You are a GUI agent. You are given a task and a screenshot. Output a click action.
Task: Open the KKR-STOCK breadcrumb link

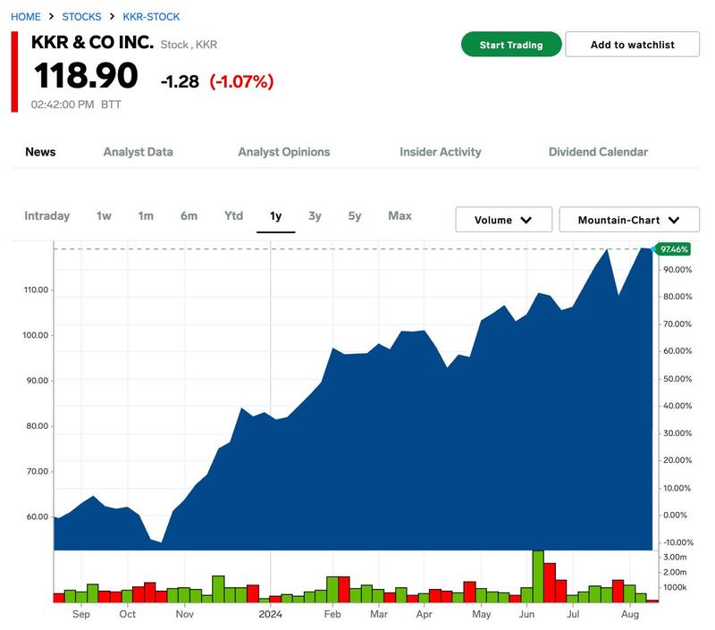(151, 17)
